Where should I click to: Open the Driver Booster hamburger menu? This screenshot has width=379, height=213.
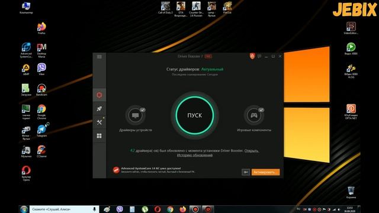click(99, 57)
